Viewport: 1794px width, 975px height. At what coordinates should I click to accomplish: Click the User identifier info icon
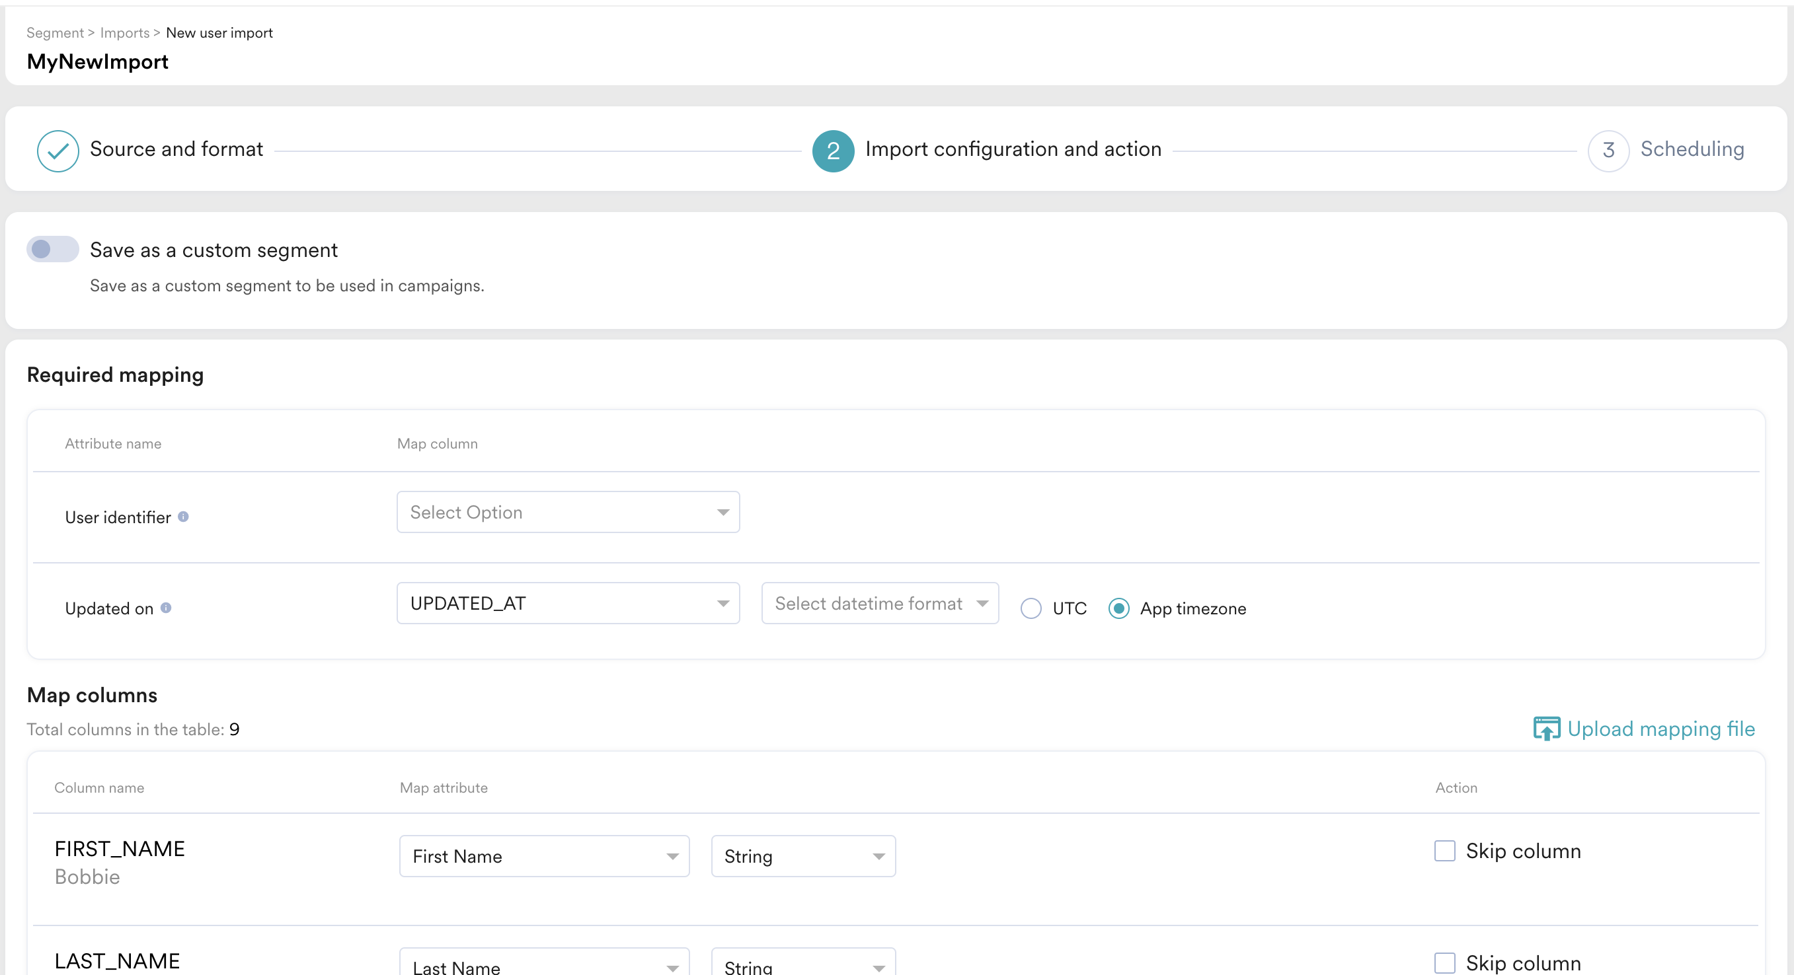[x=183, y=517]
